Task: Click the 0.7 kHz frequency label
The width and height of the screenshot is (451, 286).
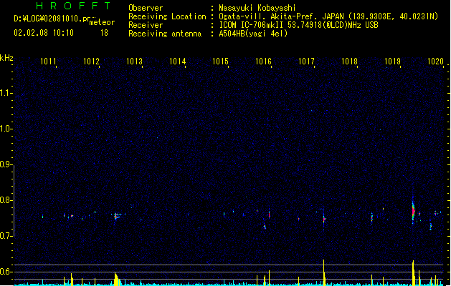Action: tap(6, 236)
